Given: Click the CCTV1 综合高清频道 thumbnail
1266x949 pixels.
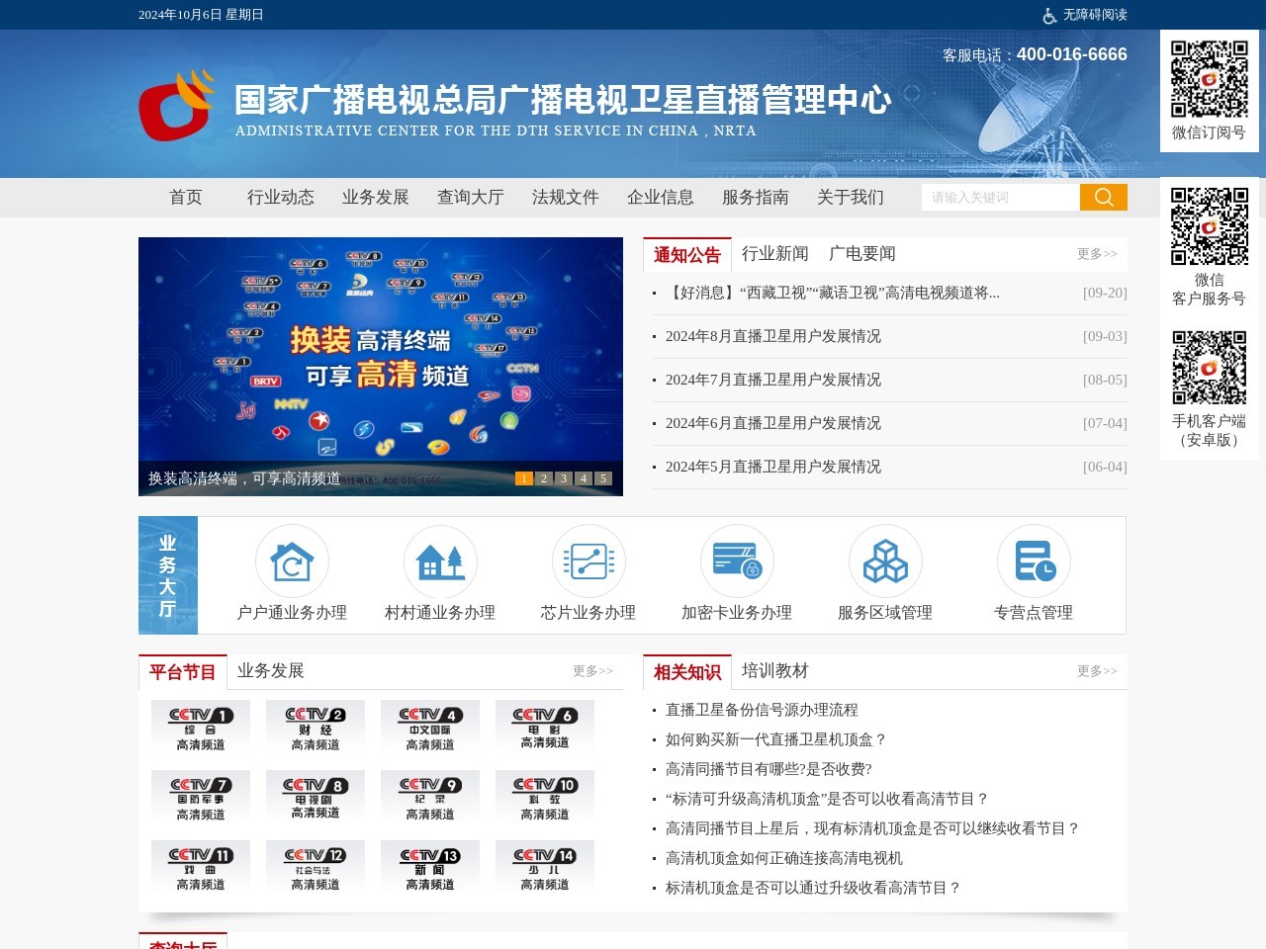Looking at the screenshot, I should click(200, 727).
